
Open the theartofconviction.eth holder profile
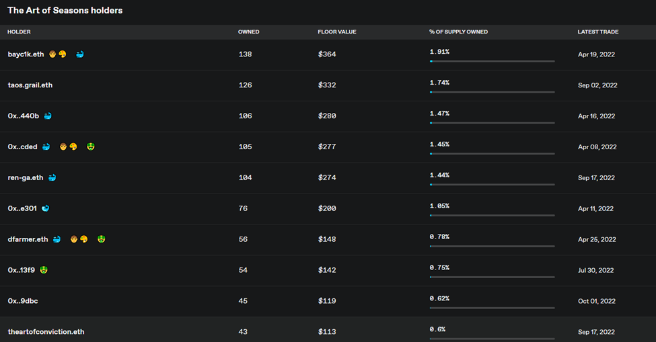(46, 331)
